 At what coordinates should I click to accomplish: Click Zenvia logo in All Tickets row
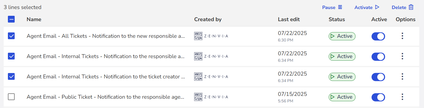click(211, 36)
